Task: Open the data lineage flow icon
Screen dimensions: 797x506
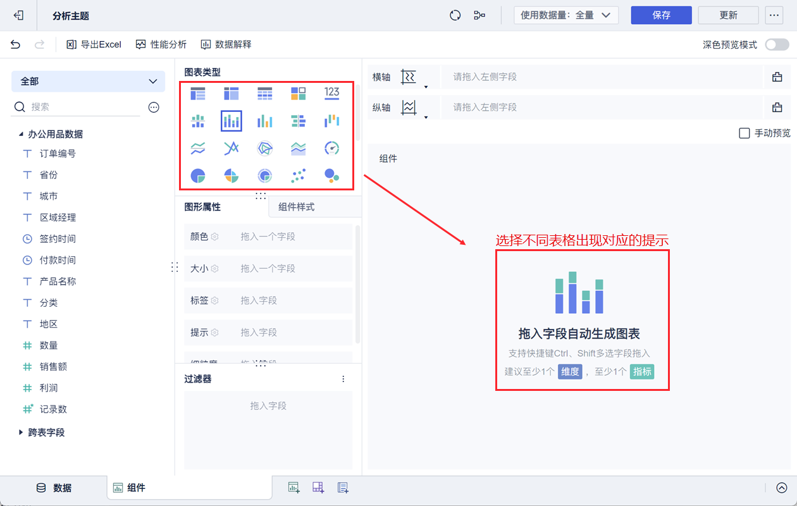Action: tap(479, 15)
